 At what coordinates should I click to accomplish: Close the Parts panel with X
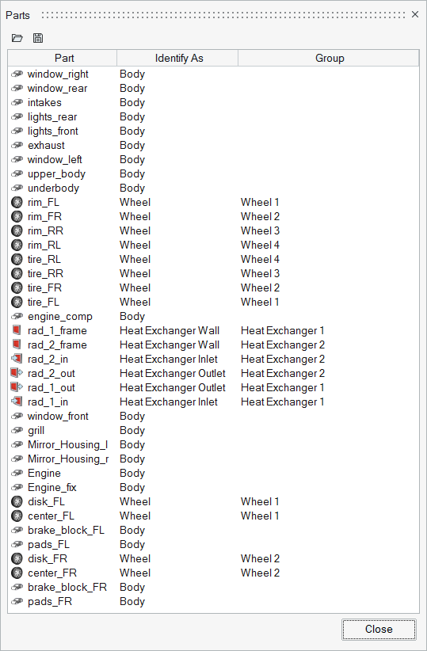click(415, 14)
